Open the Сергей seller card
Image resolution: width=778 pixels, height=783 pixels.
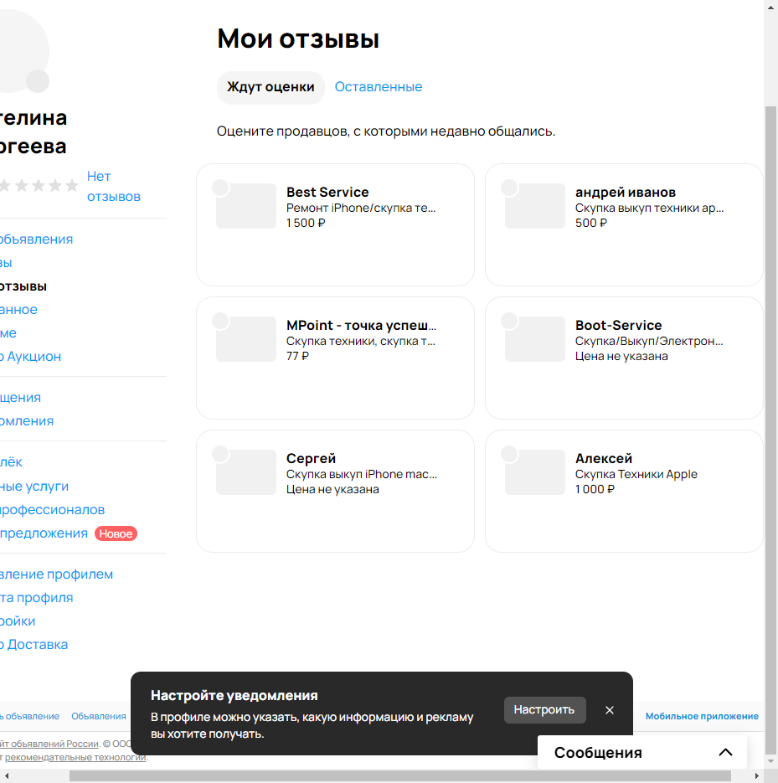[335, 491]
